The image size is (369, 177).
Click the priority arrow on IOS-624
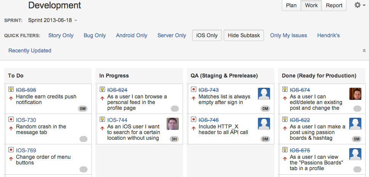102,97
